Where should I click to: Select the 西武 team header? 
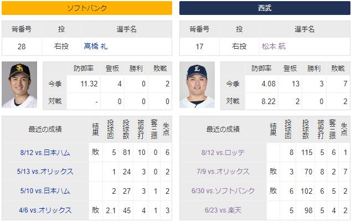[x=265, y=8]
